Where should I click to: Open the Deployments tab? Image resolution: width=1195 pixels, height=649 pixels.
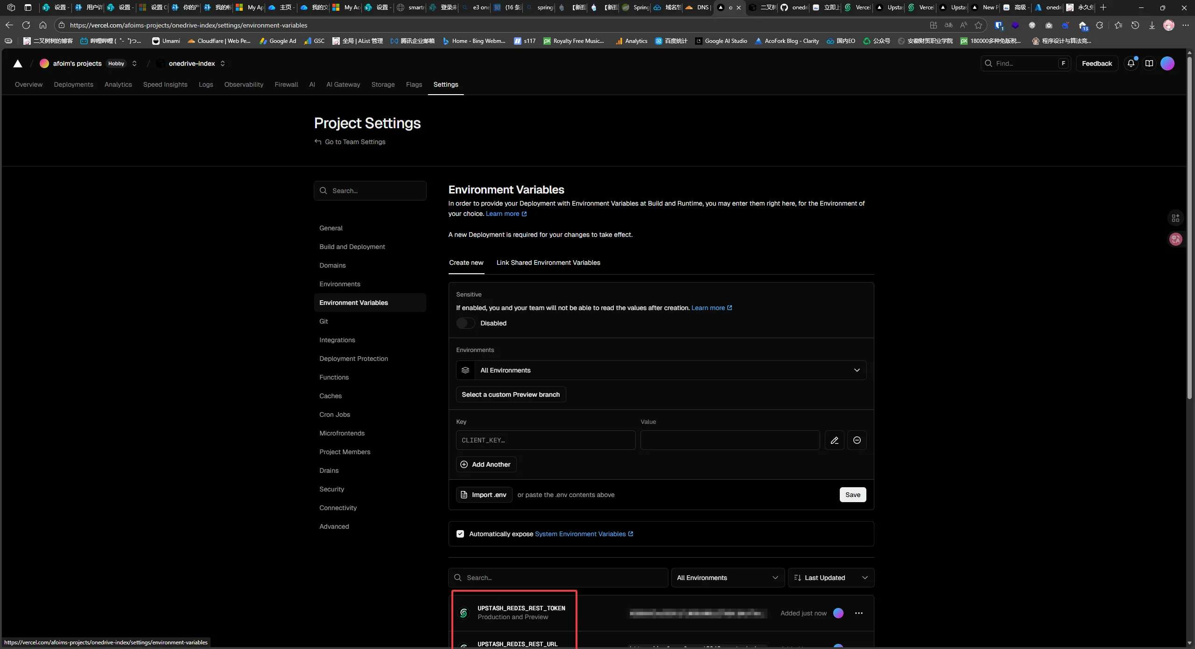[x=73, y=84]
